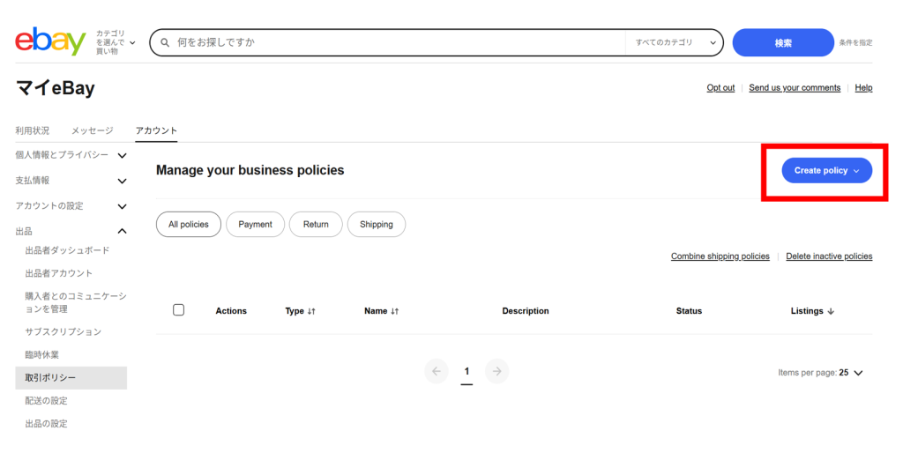Select アカウント tab
Image resolution: width=903 pixels, height=453 pixels.
[x=156, y=130]
